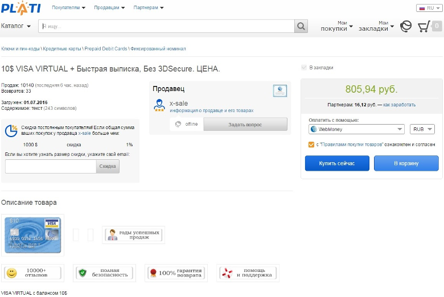Viewport: 444px width, 297px height.
Task: Open the Каталог dropdown
Action: [15, 26]
